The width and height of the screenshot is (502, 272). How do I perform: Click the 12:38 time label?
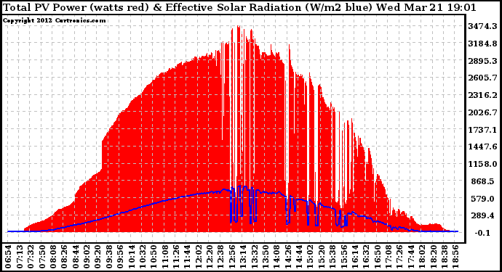click(x=221, y=257)
